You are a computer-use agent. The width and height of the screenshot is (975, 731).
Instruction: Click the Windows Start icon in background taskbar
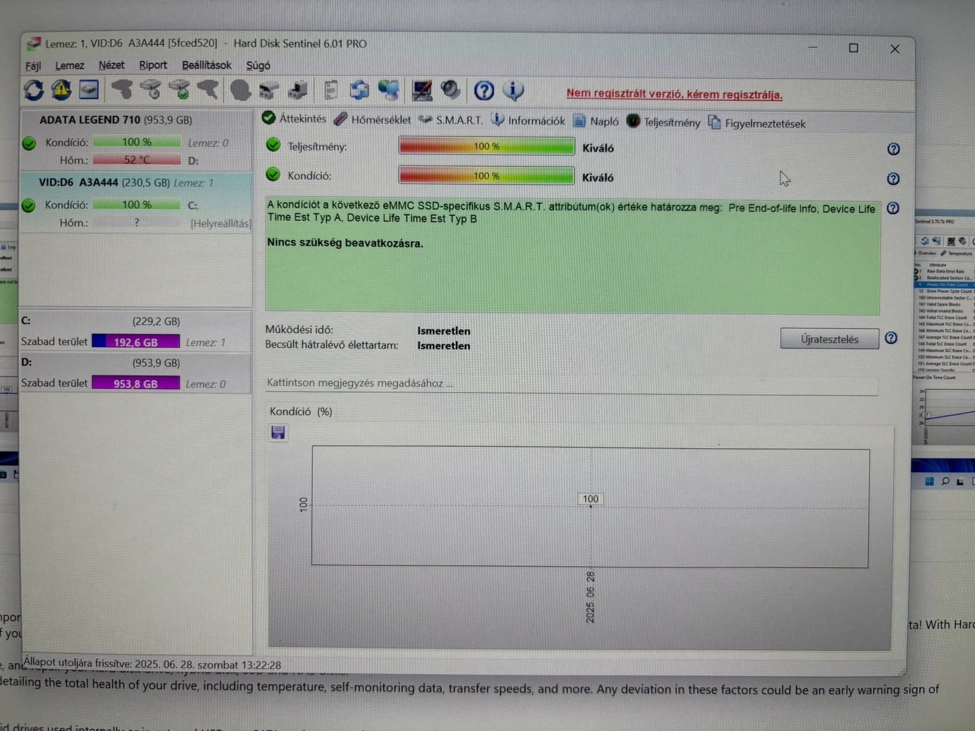pos(930,481)
